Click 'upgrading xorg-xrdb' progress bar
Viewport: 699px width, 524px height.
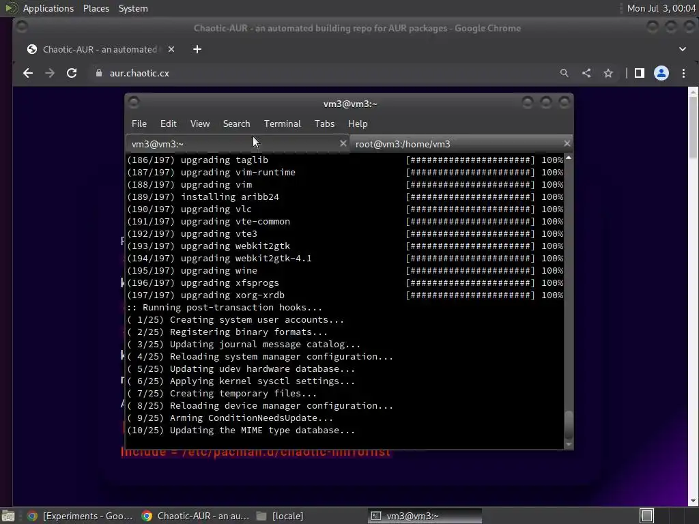[x=470, y=295]
